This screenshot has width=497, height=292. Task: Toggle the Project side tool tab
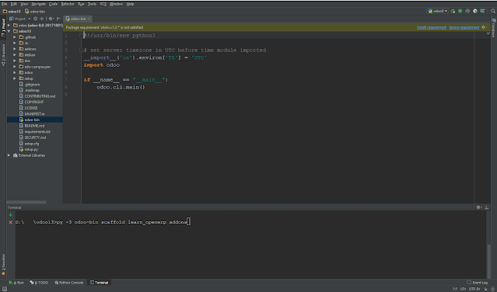click(x=3, y=27)
